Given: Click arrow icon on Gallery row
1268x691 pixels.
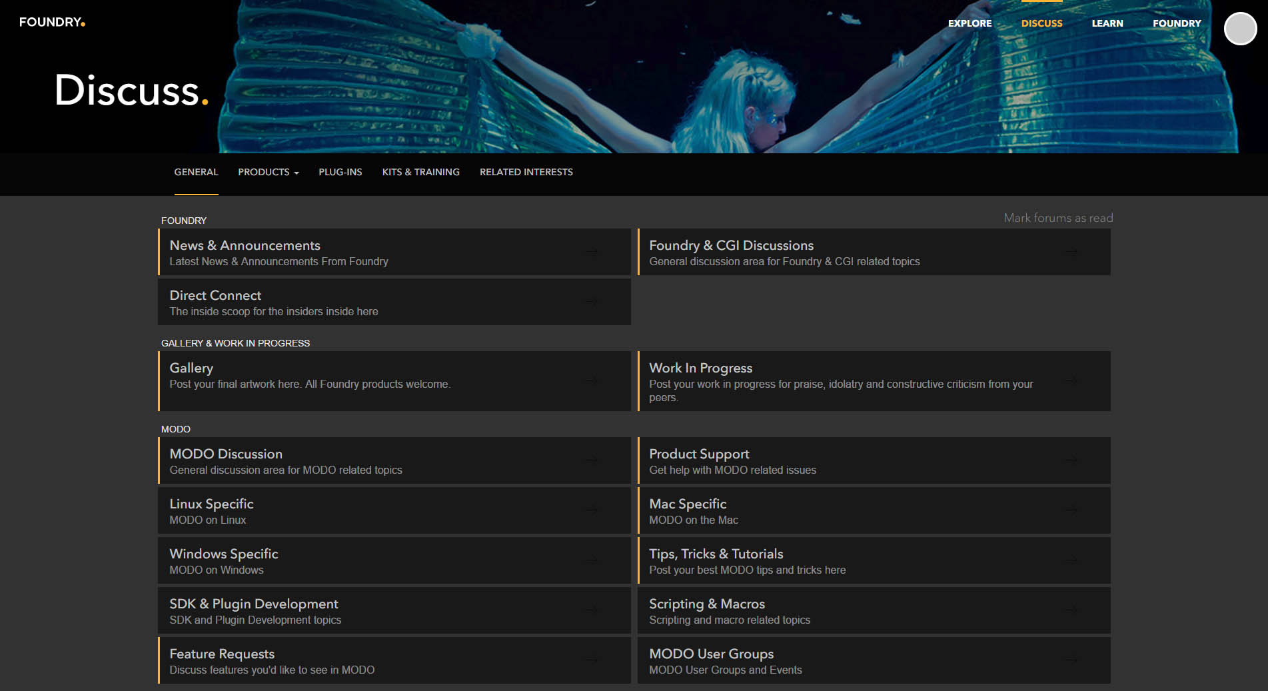Looking at the screenshot, I should (x=591, y=381).
